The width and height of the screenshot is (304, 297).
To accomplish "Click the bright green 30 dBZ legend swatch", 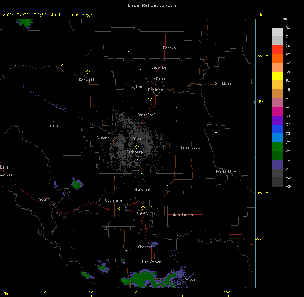I will (277, 147).
